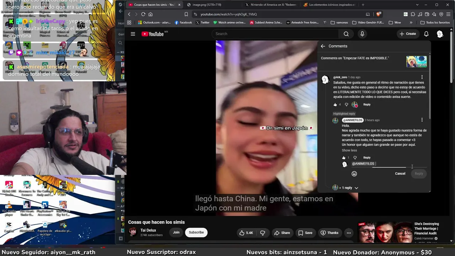Send Thanks for the video
This screenshot has height=256, width=455.
click(330, 233)
